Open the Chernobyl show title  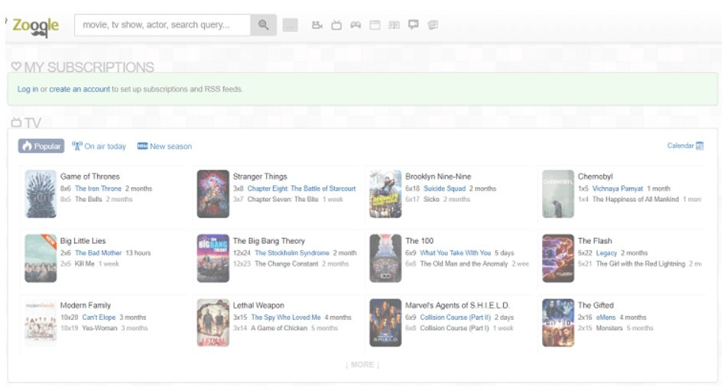(x=595, y=176)
